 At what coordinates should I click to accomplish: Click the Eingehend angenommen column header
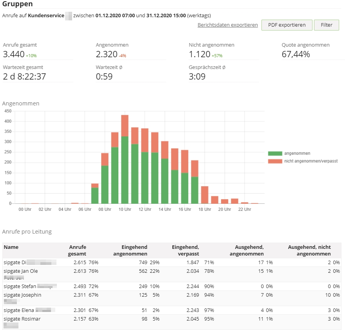tap(130, 250)
